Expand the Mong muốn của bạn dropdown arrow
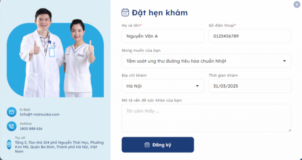302x160 pixels. 284,61
